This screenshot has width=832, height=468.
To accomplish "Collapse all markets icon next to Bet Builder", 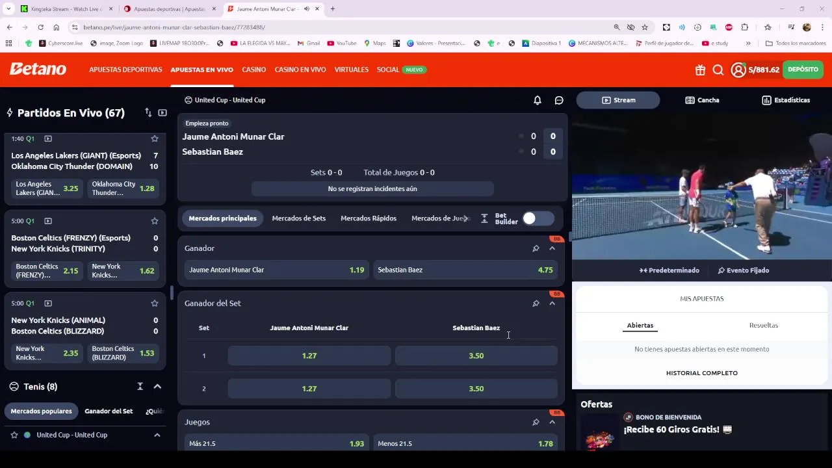I will (484, 218).
